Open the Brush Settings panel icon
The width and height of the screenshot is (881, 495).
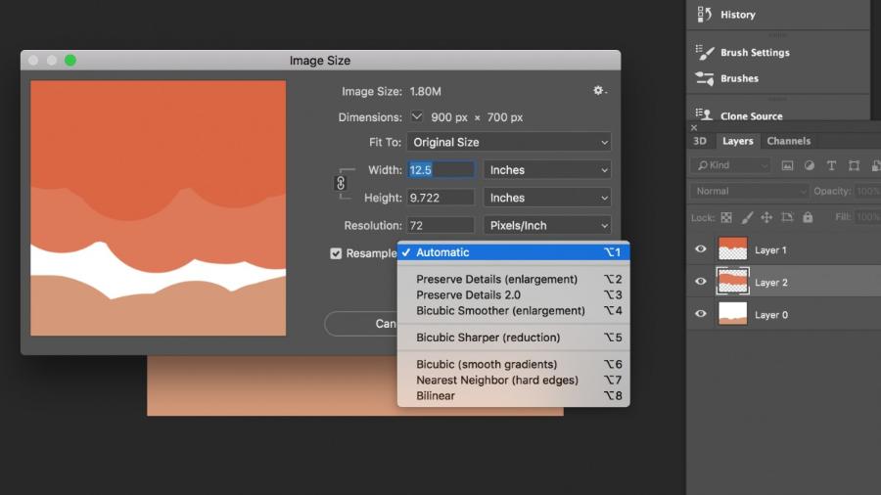(705, 52)
